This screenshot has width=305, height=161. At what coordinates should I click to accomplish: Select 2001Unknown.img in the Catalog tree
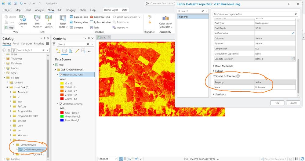[x=34, y=149]
